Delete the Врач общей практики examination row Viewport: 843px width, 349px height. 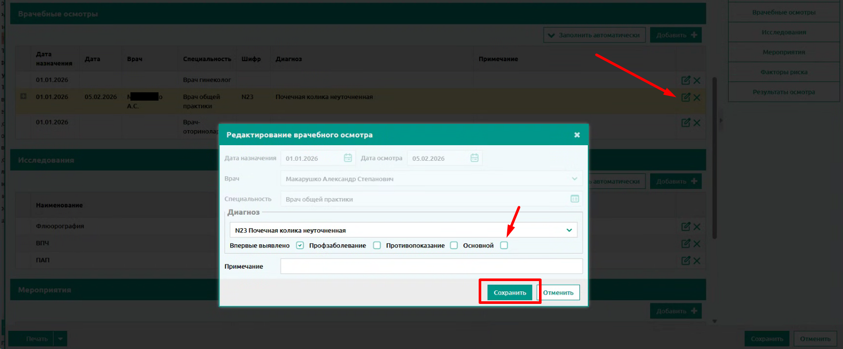[x=697, y=97]
